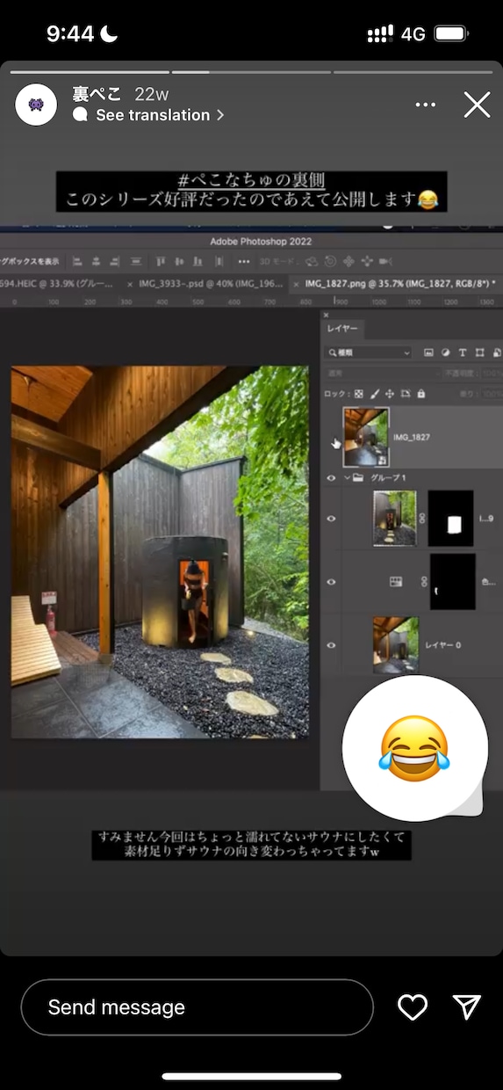The image size is (503, 1090).
Task: Hide the グループ 1 group
Action: pyautogui.click(x=332, y=478)
